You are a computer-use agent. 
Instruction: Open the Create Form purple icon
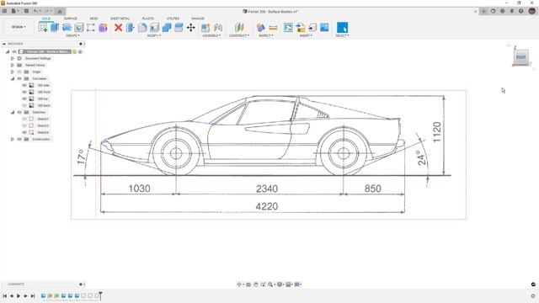point(103,28)
